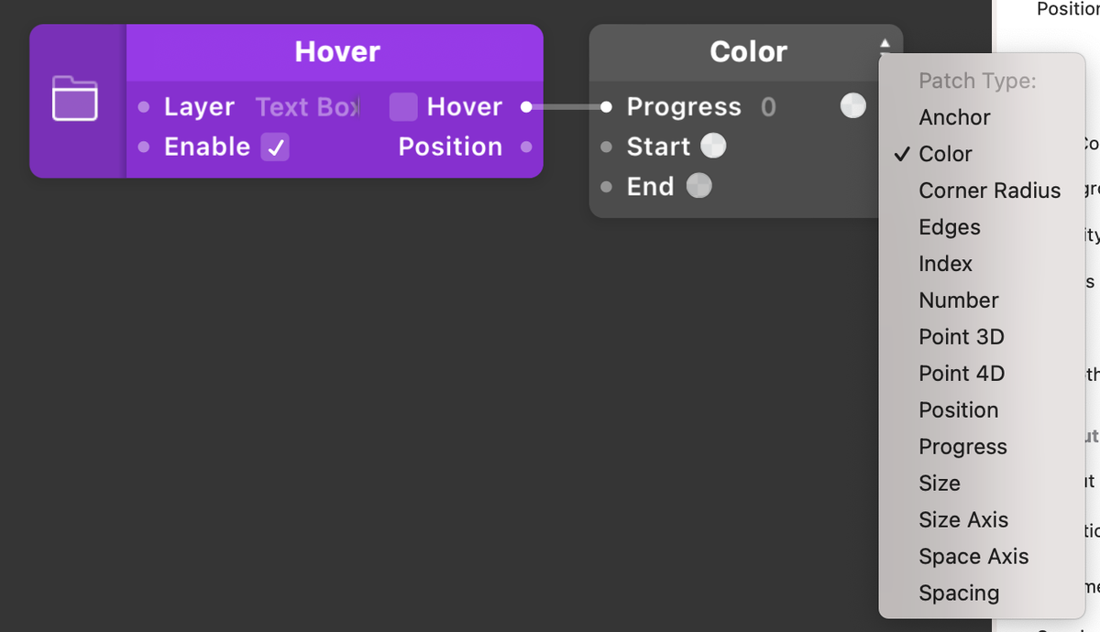1100x632 pixels.
Task: Choose Corner Radius patch type
Action: tap(989, 191)
